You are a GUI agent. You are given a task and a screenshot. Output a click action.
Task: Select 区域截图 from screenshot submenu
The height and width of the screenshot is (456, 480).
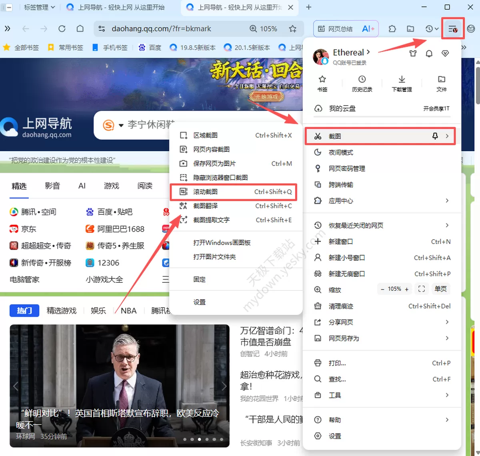coord(236,135)
